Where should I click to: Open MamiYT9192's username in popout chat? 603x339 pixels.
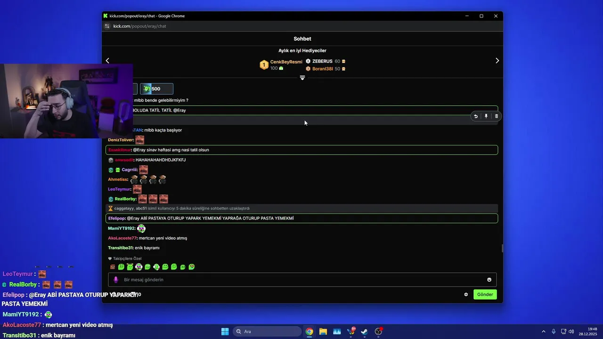pyautogui.click(x=121, y=228)
